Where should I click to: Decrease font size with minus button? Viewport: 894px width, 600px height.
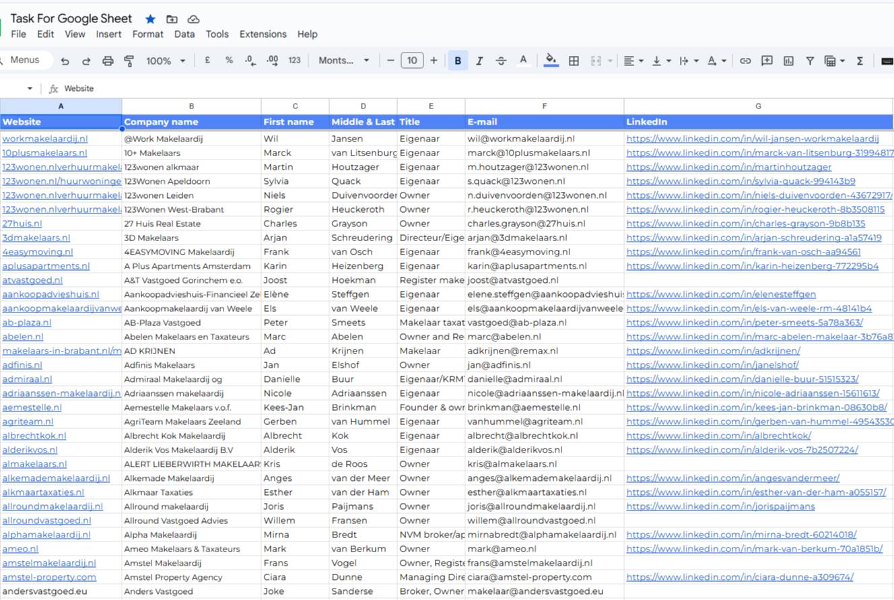[x=390, y=61]
